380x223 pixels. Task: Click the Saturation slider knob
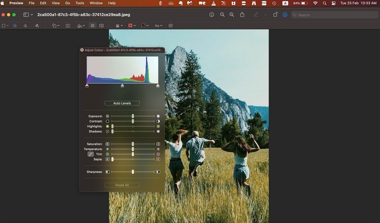(133, 144)
